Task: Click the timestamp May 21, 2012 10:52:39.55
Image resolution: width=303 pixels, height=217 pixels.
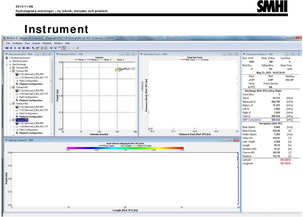Action: 270,73
